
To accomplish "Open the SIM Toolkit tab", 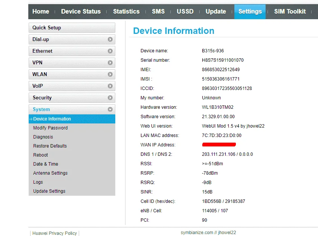I will pos(290,11).
